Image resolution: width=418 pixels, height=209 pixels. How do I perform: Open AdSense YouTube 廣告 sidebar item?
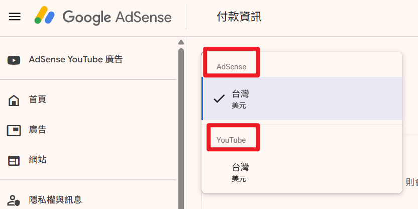tap(75, 60)
